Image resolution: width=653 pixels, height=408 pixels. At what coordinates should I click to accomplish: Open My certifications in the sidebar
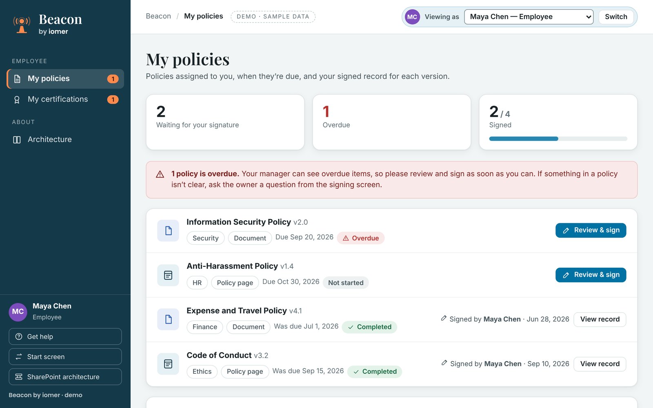pyautogui.click(x=65, y=100)
